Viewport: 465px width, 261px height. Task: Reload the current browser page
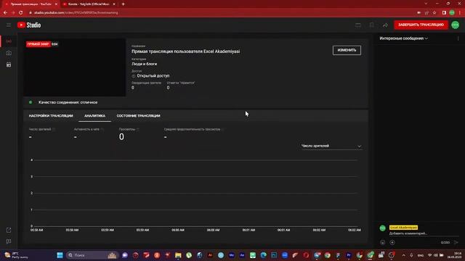21,13
